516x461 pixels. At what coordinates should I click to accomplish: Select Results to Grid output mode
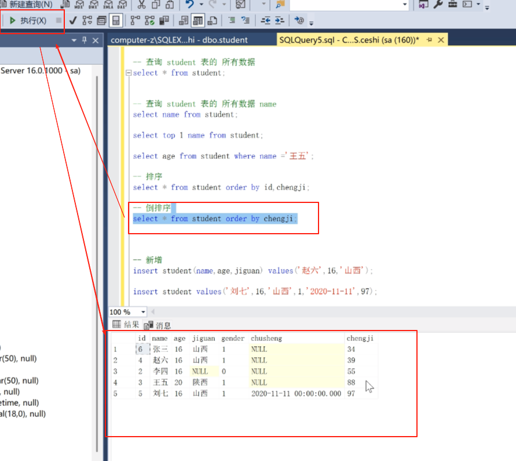point(198,21)
